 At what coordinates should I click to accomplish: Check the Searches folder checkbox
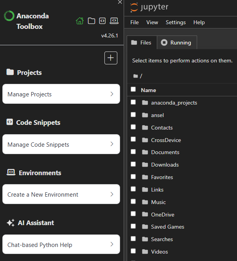click(133, 239)
